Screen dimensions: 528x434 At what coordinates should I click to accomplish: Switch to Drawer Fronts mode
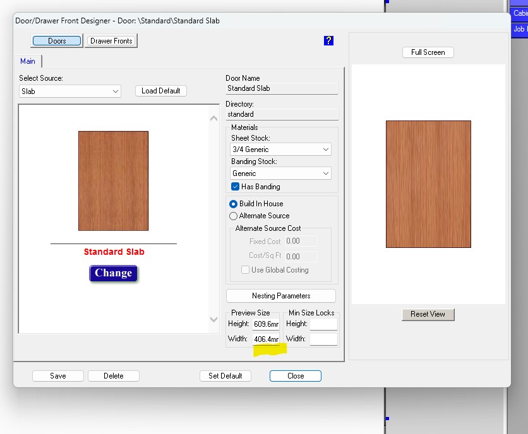(x=111, y=41)
